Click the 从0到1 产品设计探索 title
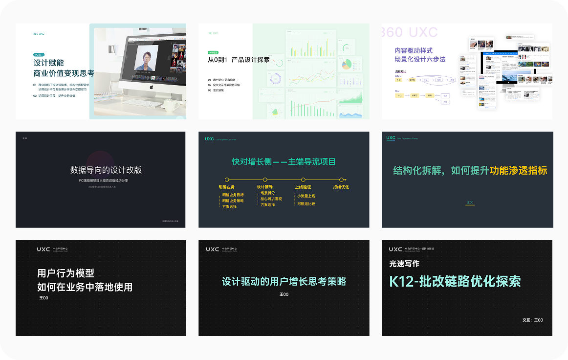568x360 pixels. click(239, 60)
